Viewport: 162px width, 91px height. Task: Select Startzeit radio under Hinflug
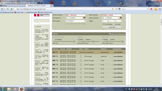coord(78,39)
